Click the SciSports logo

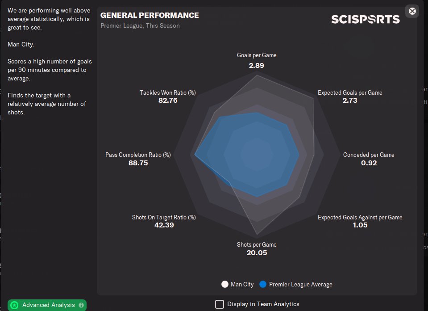coord(365,19)
